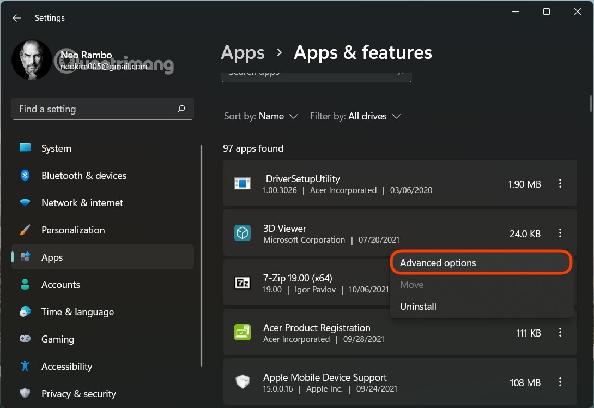Open the Personalization settings page
This screenshot has width=594, height=408.
(72, 230)
